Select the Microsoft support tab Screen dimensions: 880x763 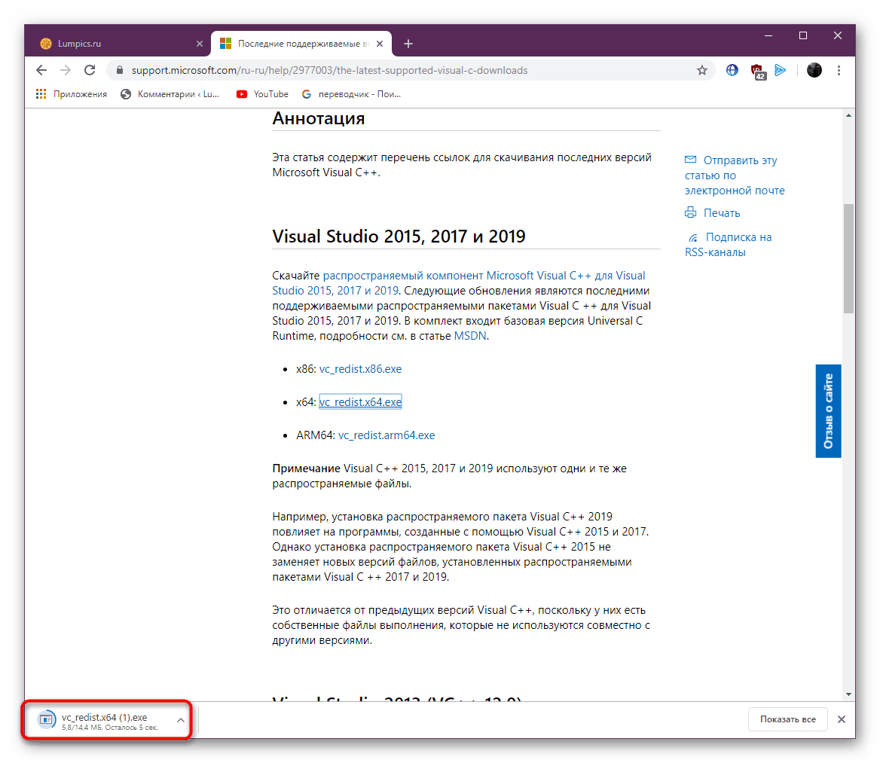tap(301, 44)
